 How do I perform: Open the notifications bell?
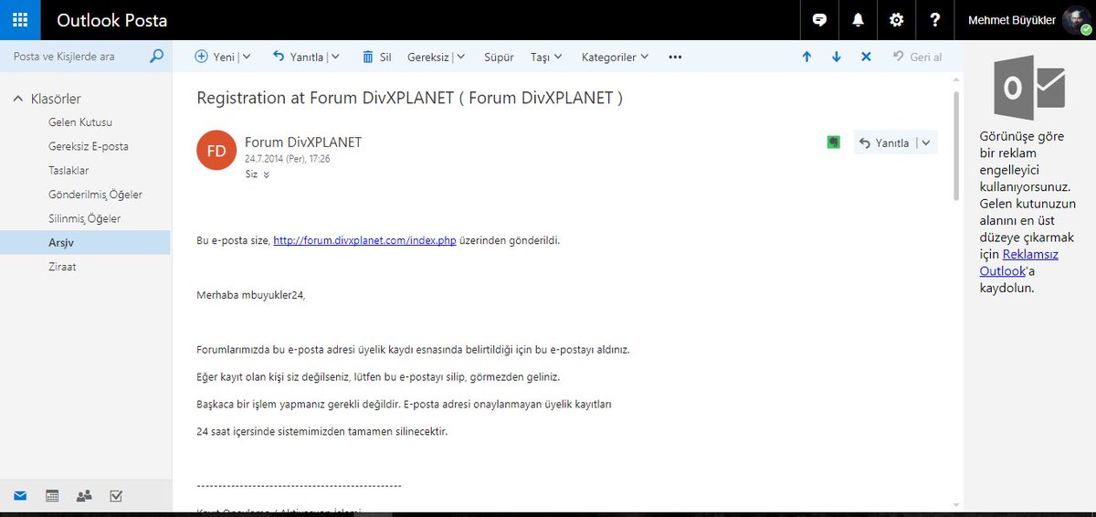point(859,20)
